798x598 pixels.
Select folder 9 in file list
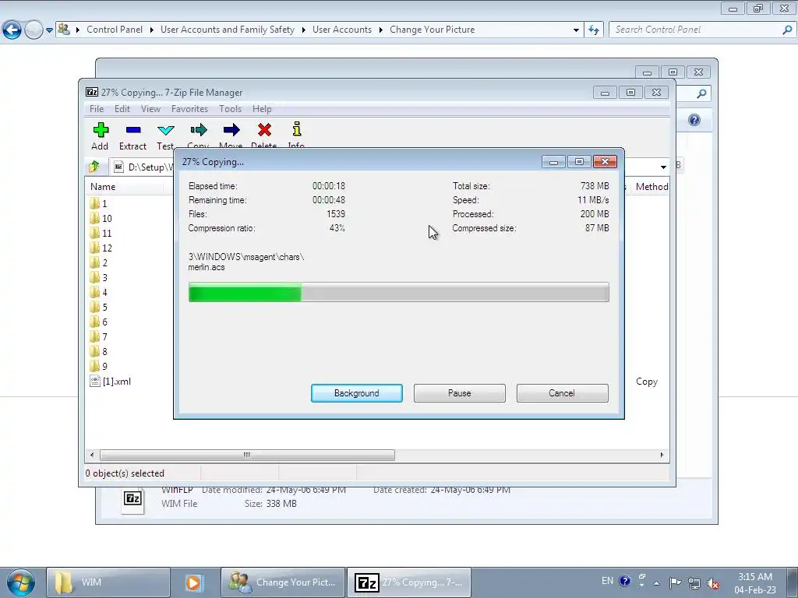pyautogui.click(x=99, y=366)
